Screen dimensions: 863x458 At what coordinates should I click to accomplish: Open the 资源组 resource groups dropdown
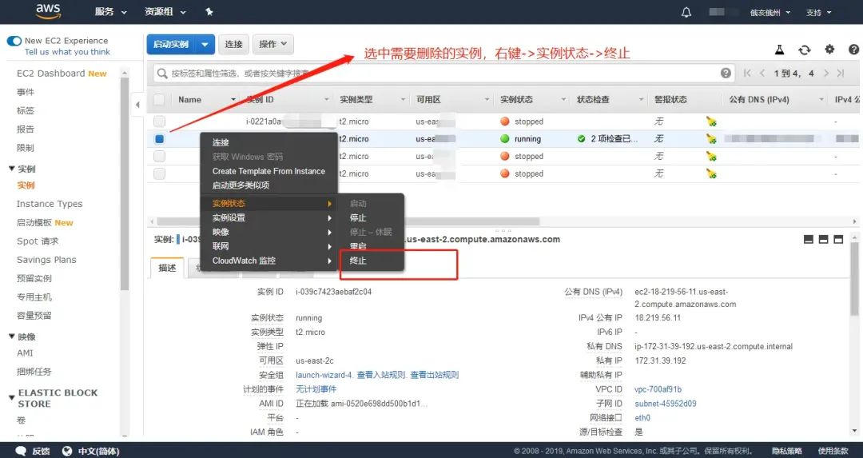165,11
